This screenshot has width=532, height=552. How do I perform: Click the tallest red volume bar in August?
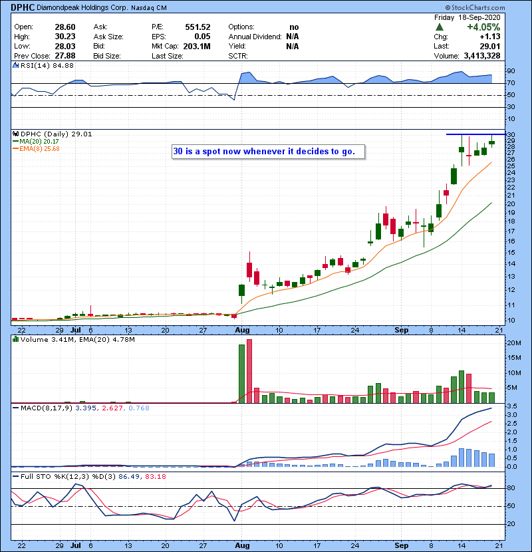(x=249, y=371)
